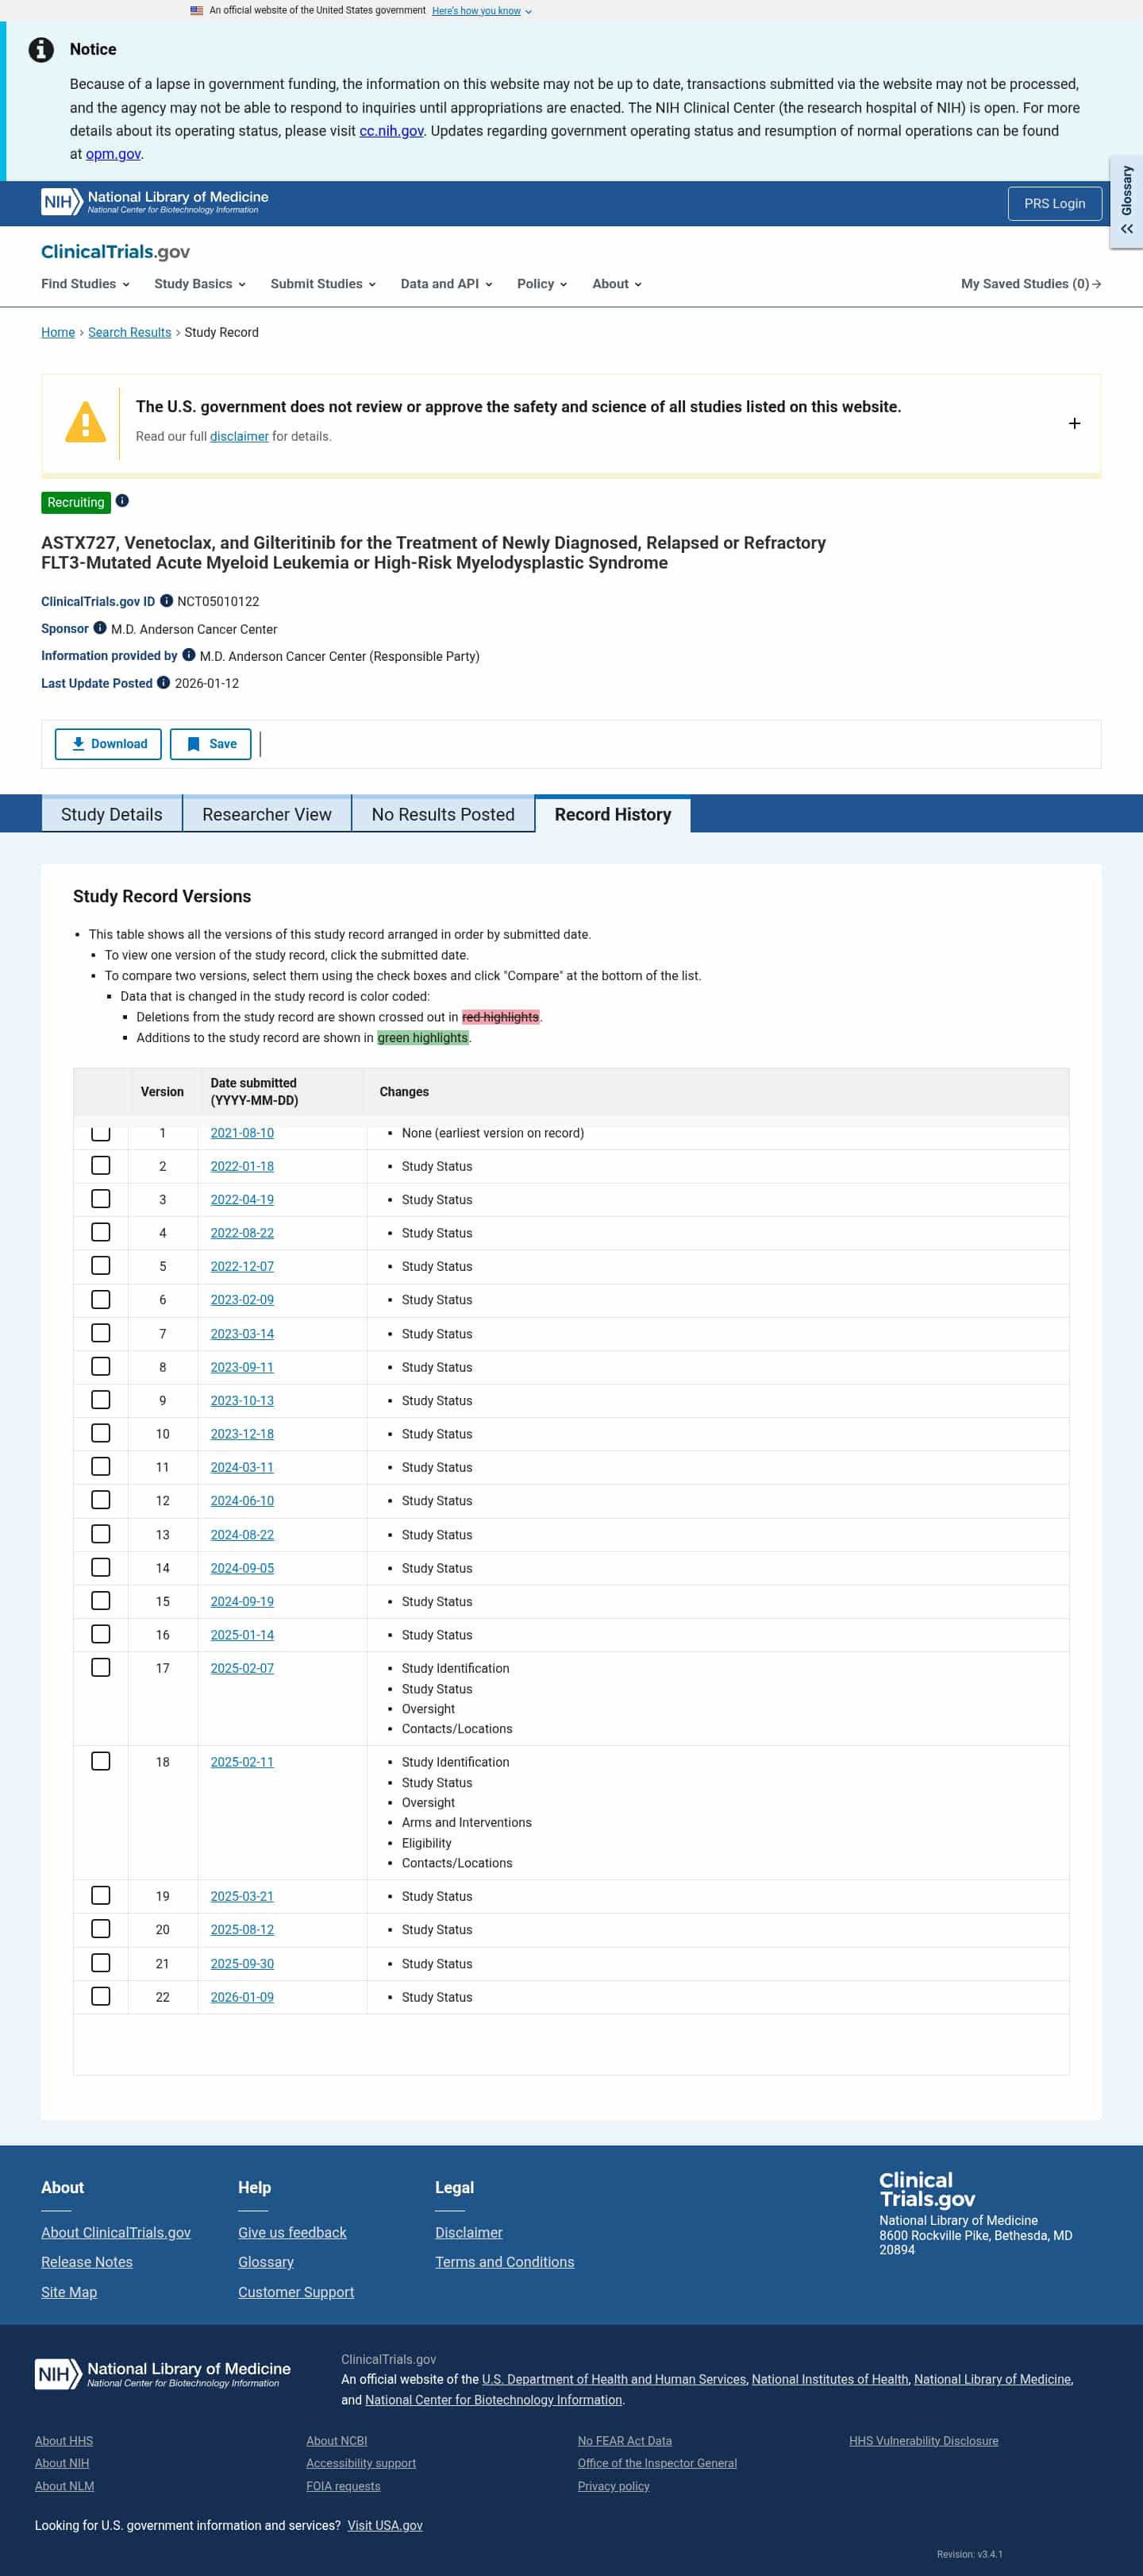Select checkbox for version 18
1143x2576 pixels.
pos(101,1762)
